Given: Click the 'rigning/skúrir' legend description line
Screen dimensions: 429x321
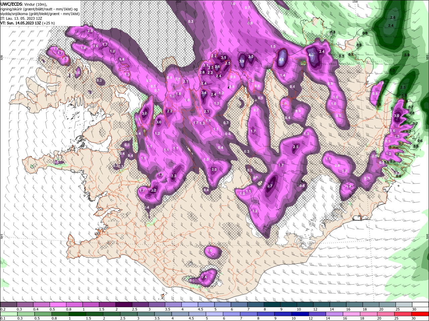Looking at the screenshot, I should tap(39, 9).
